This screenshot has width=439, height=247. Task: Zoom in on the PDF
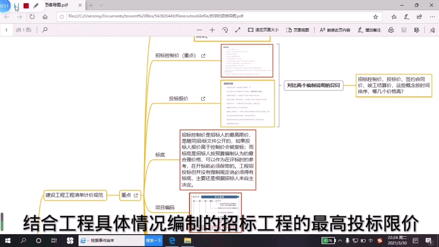tap(212, 30)
